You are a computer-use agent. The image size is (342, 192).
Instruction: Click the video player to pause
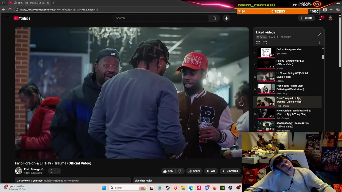click(x=132, y=93)
